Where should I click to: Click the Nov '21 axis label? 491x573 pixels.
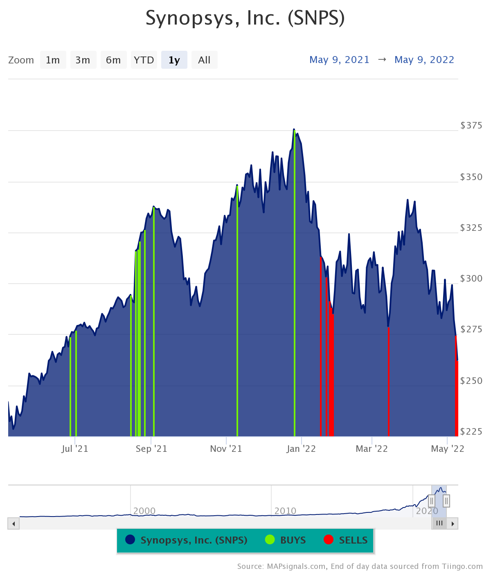pos(226,449)
